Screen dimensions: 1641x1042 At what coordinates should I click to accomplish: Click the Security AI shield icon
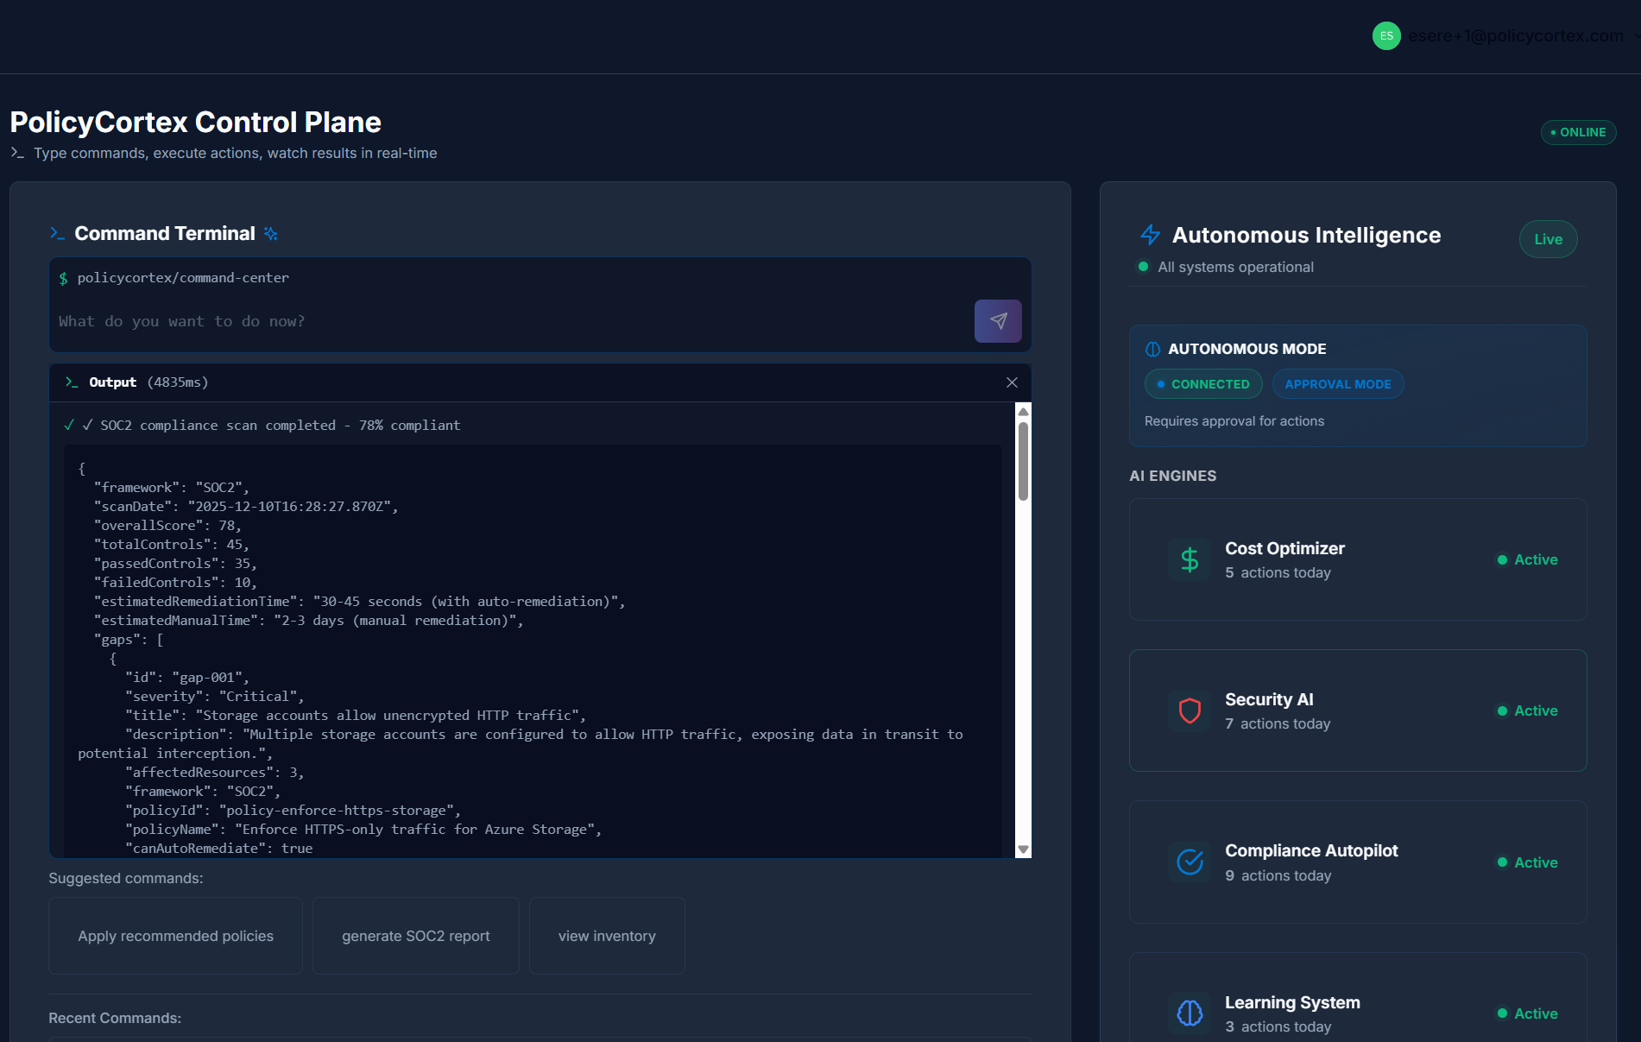click(1190, 710)
